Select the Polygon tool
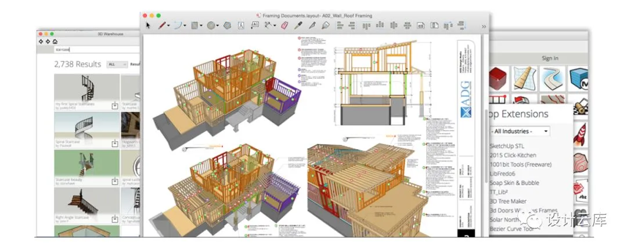 point(227,25)
